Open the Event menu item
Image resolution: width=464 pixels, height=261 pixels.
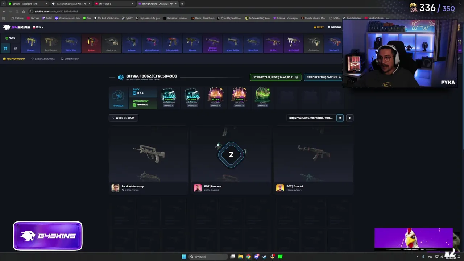[x=319, y=27]
